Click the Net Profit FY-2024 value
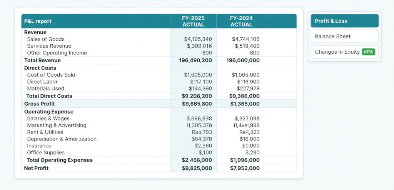This screenshot has height=190, width=394. (245, 168)
